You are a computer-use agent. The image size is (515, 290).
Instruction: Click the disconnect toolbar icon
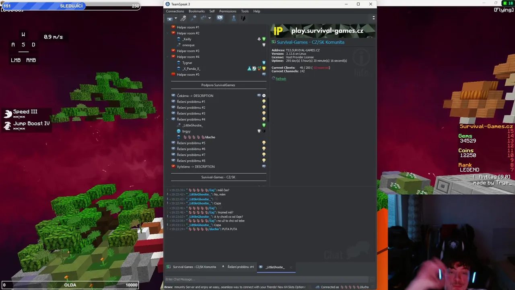170,18
